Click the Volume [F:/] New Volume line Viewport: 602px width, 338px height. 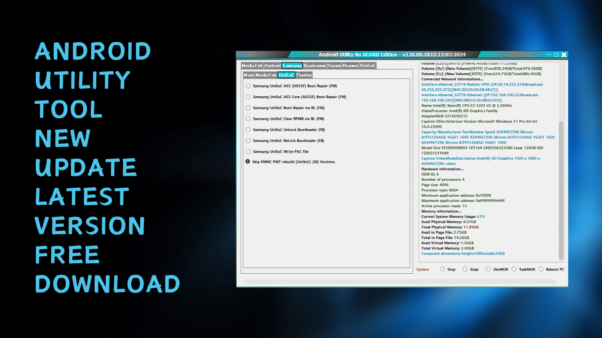pyautogui.click(x=481, y=74)
